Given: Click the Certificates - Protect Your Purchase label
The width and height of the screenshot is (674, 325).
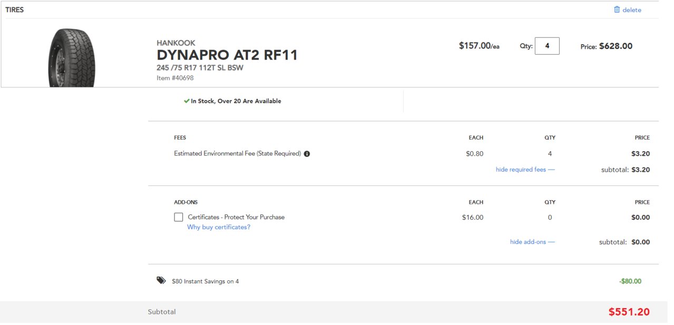Looking at the screenshot, I should [x=236, y=217].
